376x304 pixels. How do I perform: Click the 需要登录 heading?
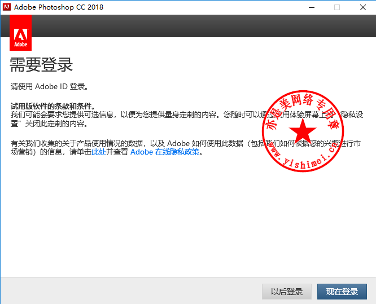point(41,65)
